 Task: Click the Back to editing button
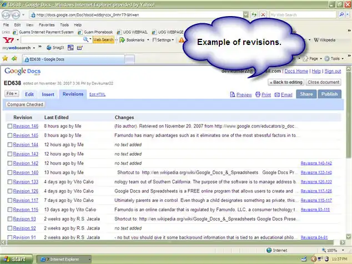click(285, 82)
